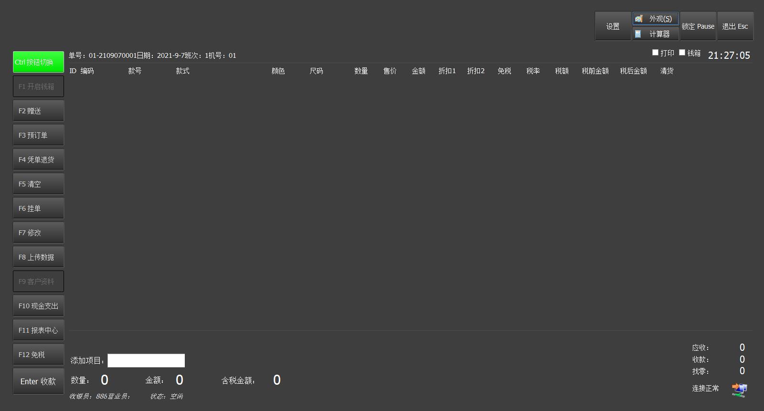Enable the 打印 print checkbox
The width and height of the screenshot is (764, 411).
point(655,53)
